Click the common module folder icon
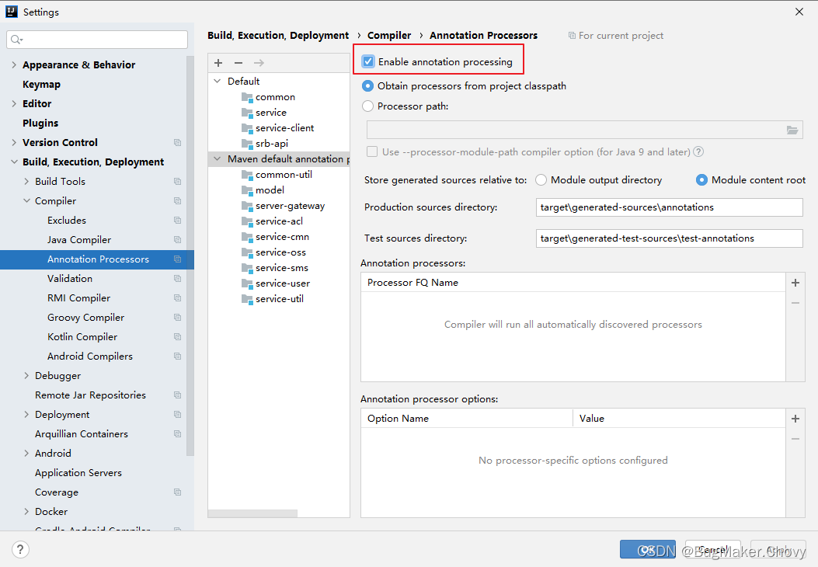818x567 pixels. [x=247, y=97]
